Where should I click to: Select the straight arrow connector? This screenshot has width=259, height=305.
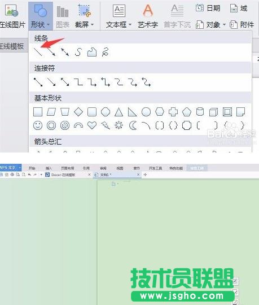coord(51,82)
